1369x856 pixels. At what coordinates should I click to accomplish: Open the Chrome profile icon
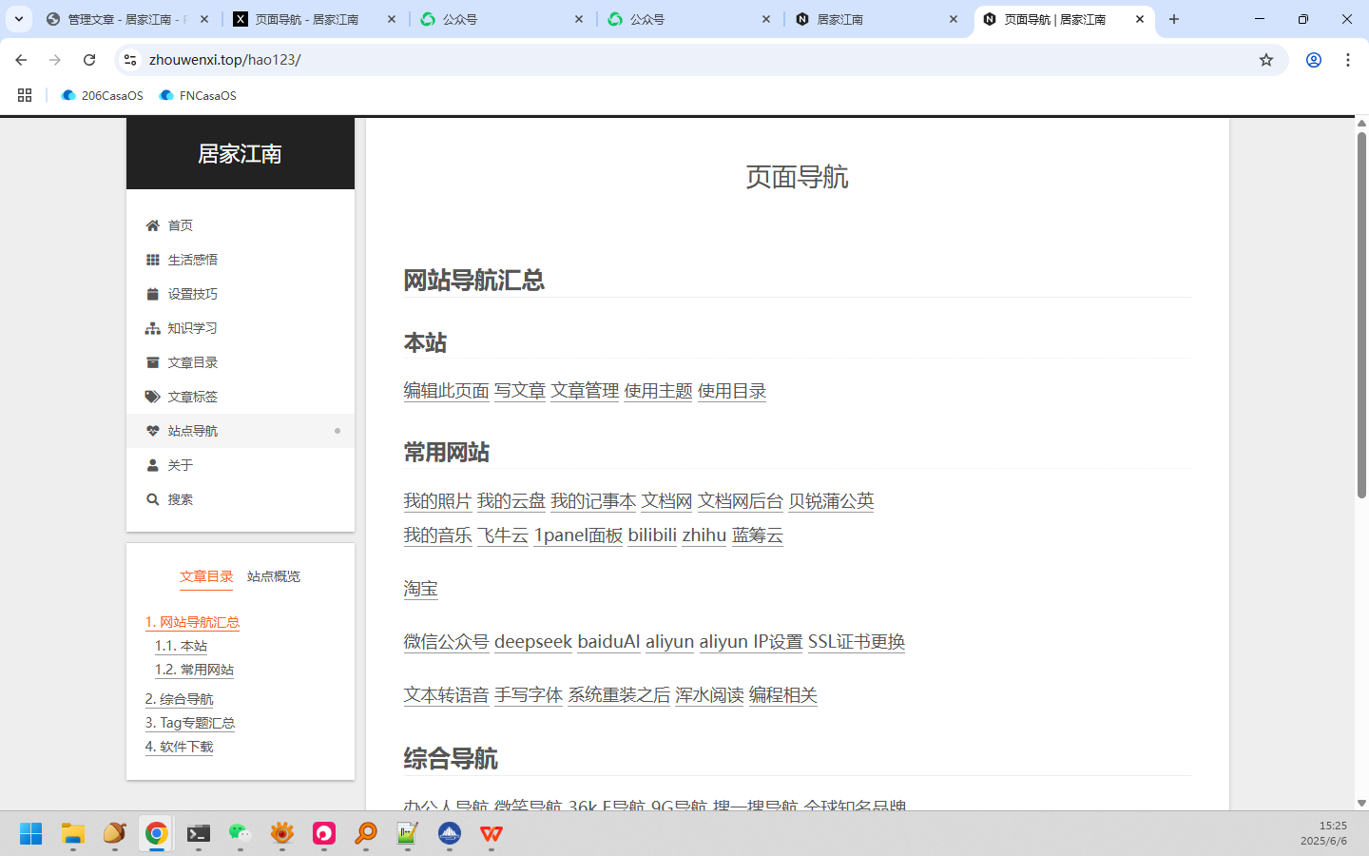point(1314,60)
